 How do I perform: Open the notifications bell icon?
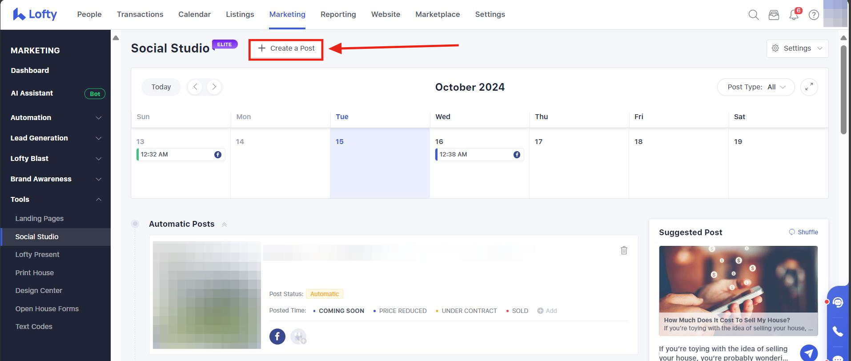pyautogui.click(x=794, y=15)
